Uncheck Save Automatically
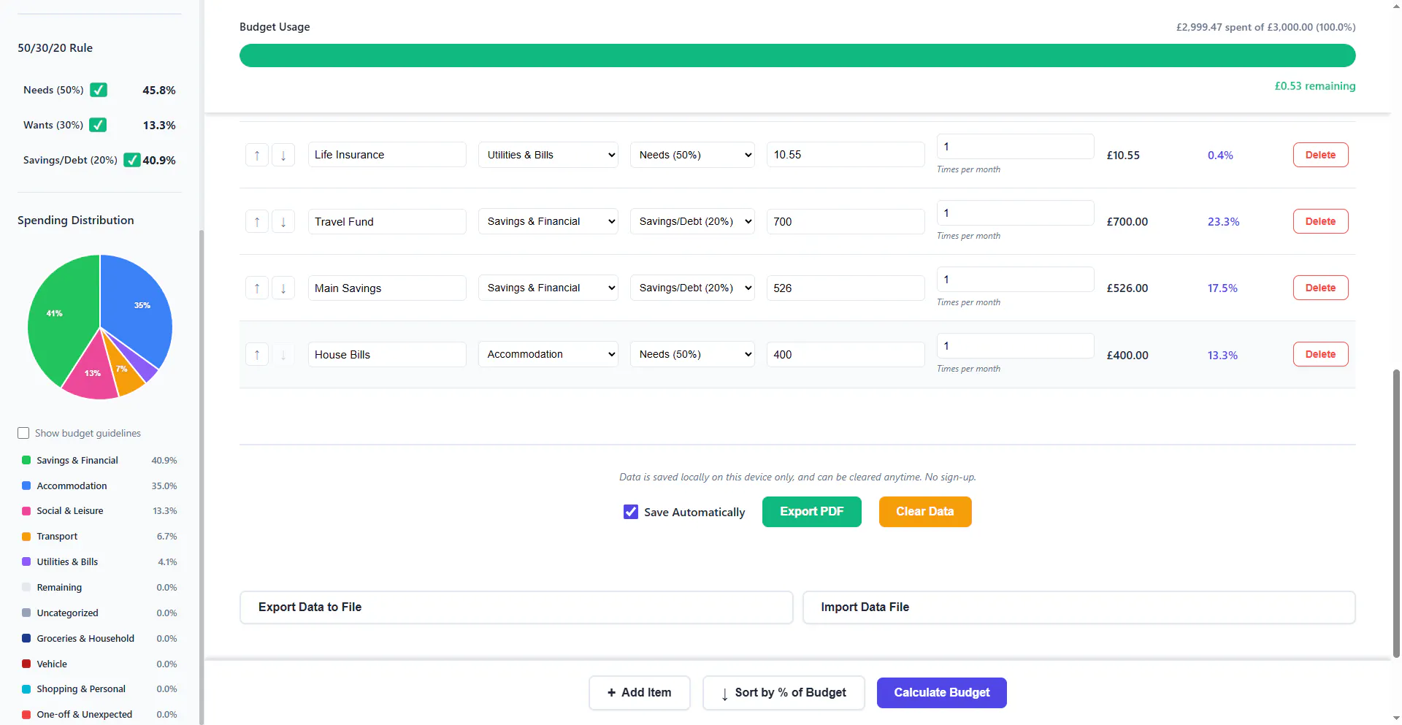The width and height of the screenshot is (1402, 725). point(631,512)
